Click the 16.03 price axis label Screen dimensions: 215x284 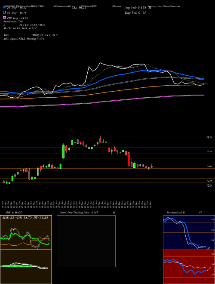click(209, 166)
